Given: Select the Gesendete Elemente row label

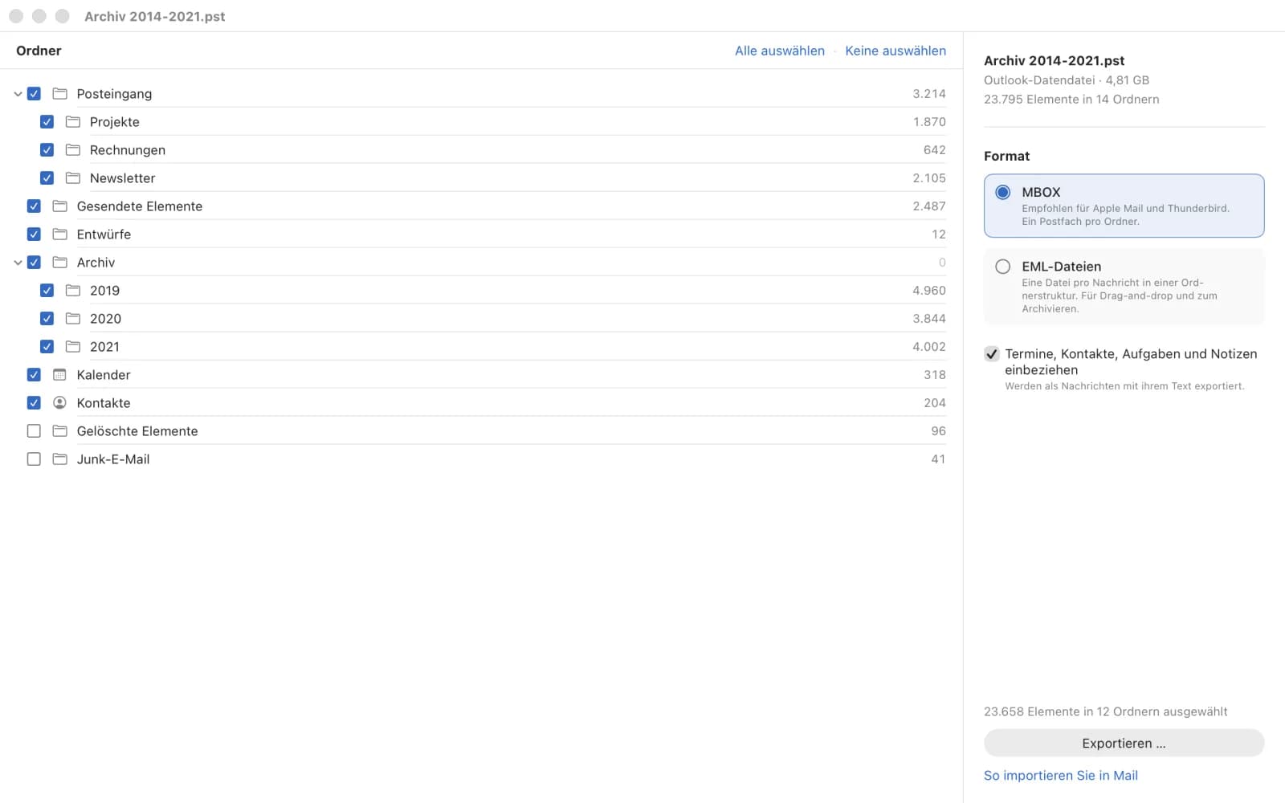Looking at the screenshot, I should tap(140, 206).
